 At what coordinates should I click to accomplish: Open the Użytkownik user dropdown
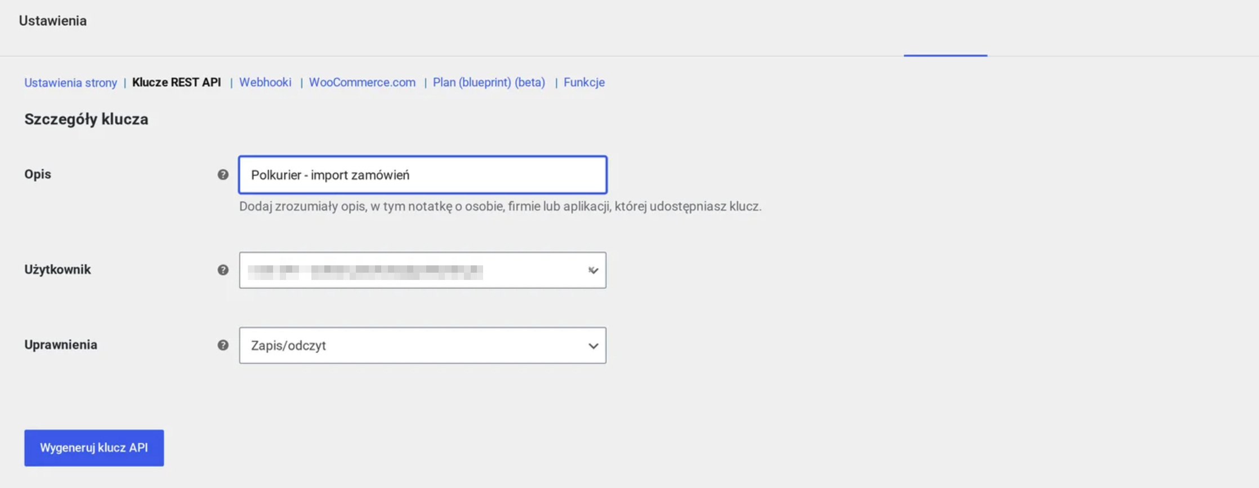point(423,270)
